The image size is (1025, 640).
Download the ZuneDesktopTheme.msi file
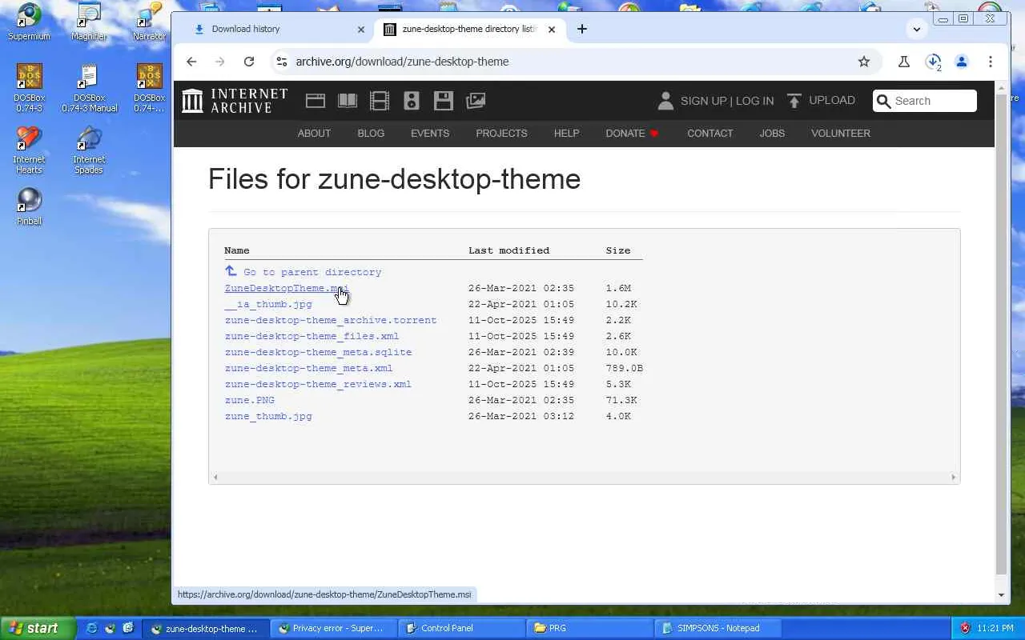[287, 288]
